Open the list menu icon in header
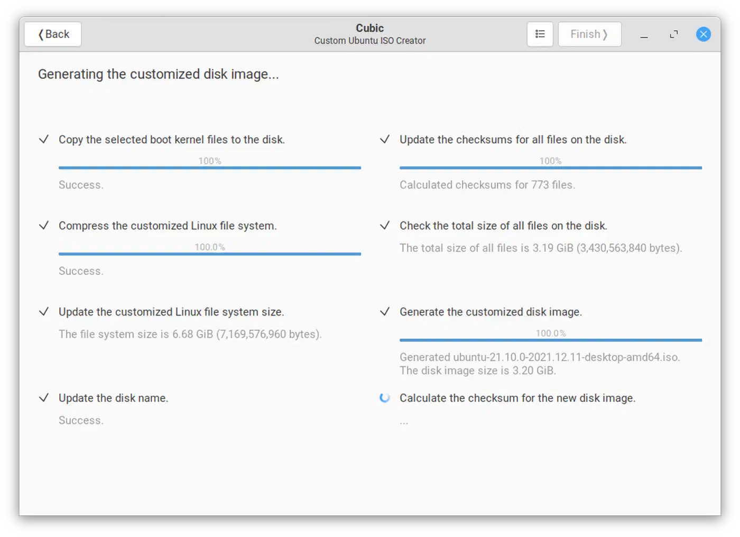Image resolution: width=740 pixels, height=537 pixels. (x=540, y=34)
